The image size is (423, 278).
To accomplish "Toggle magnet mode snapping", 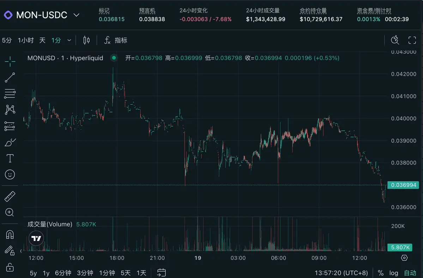I will pos(10,235).
